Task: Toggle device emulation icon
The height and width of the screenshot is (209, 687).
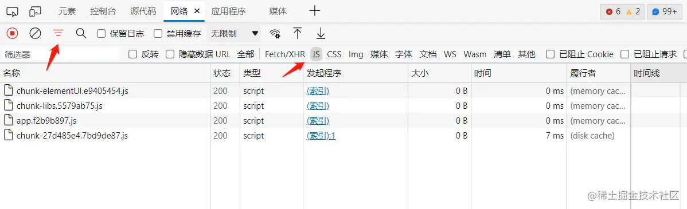Action: tap(35, 12)
